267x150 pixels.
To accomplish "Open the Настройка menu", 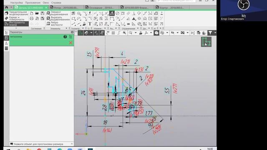I will tap(17, 3).
